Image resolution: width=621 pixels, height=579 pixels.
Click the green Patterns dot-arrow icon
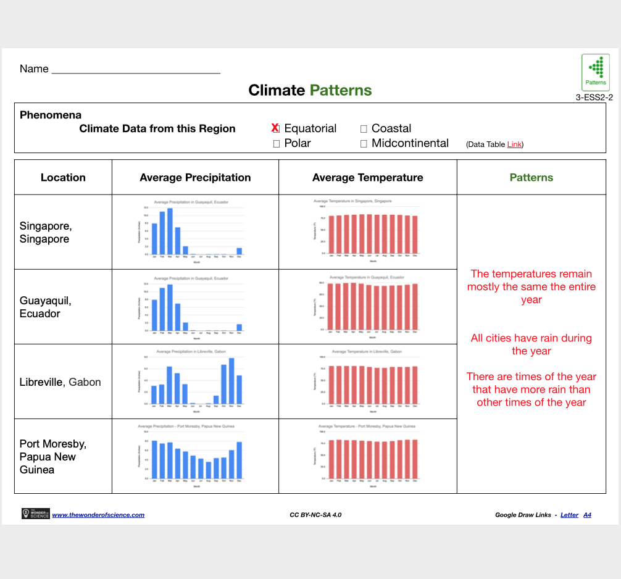coord(595,72)
